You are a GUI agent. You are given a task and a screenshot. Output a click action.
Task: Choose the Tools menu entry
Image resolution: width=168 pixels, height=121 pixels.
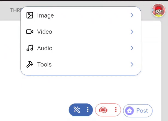tap(81, 64)
